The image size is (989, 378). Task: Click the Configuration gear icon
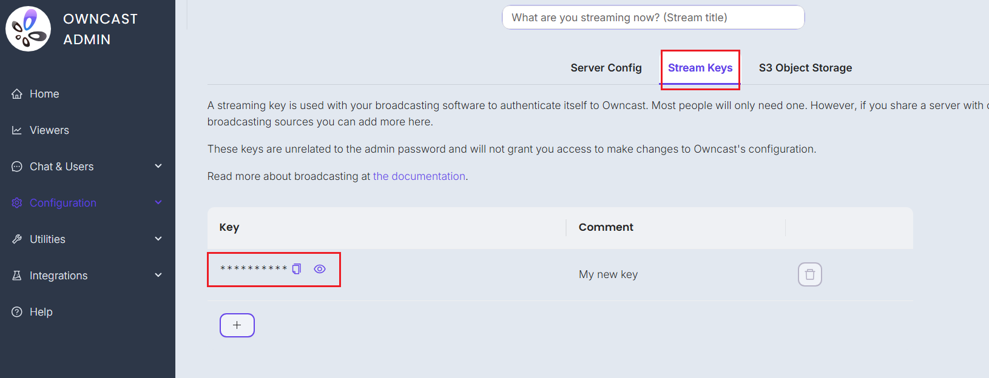[17, 203]
